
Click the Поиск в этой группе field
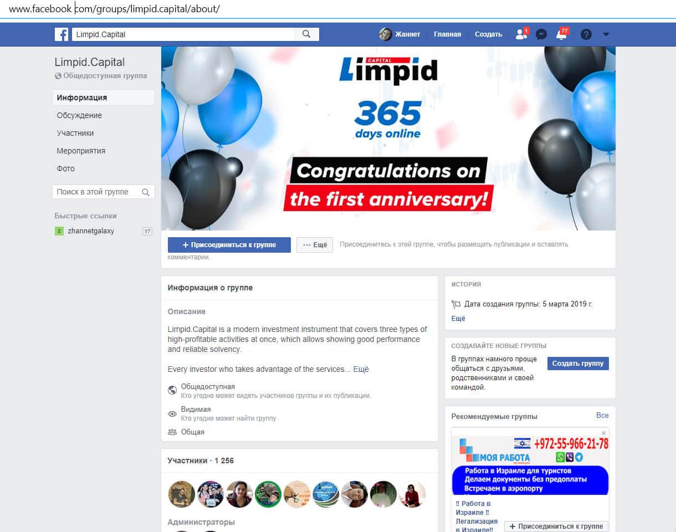pos(97,192)
